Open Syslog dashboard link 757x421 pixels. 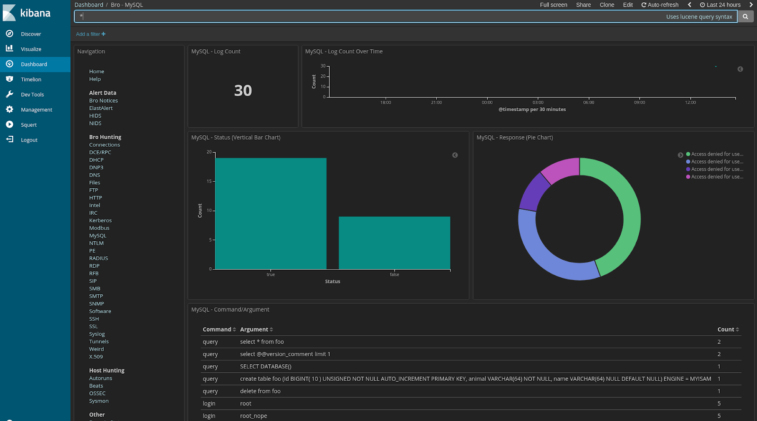[97, 334]
